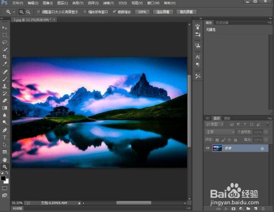Open the File (F) menu
The image size is (274, 212).
(x=18, y=3)
